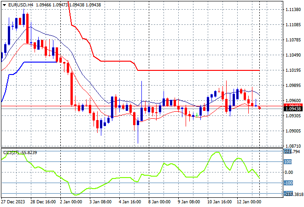Click the 4 Jan 16:00 time label
Viewport: 304px width, 207px height.
[x=131, y=202]
